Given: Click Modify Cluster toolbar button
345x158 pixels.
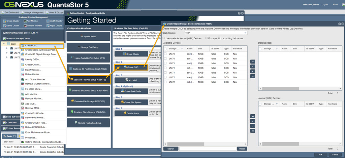Looking at the screenshot, I should (x=55, y=21).
